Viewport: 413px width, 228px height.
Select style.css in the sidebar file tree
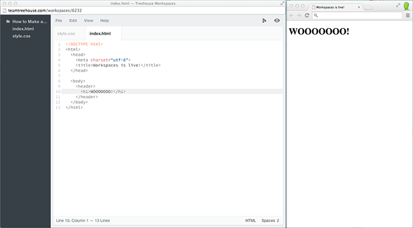(x=21, y=36)
